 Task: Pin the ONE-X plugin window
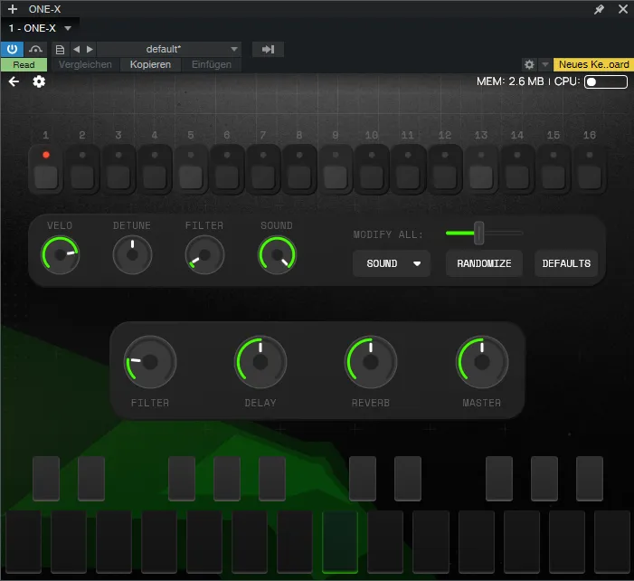[x=599, y=9]
